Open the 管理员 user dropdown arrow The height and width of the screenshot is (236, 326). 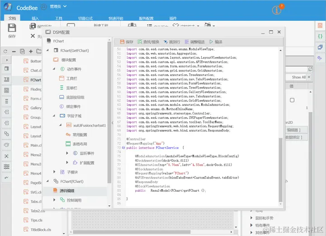point(65,6)
